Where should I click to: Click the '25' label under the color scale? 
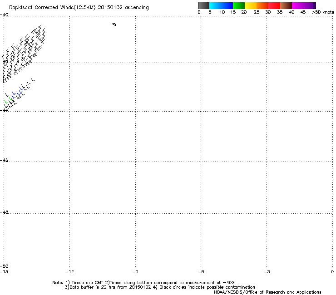pyautogui.click(x=257, y=12)
